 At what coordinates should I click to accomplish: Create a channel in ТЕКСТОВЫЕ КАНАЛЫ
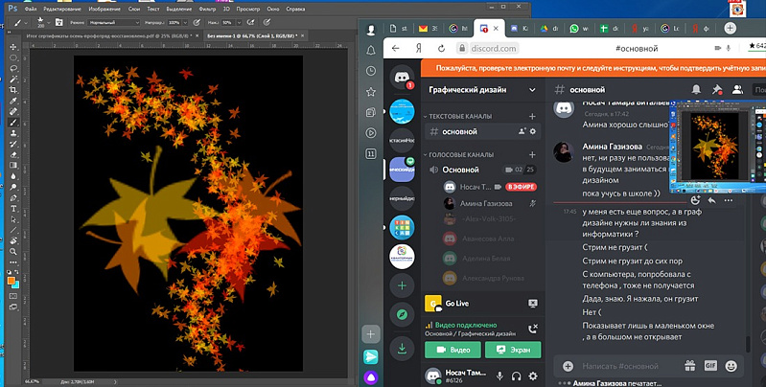532,117
